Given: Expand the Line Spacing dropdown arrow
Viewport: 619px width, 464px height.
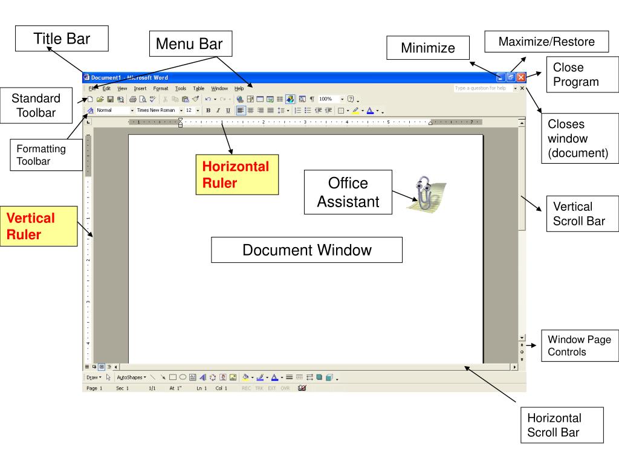Looking at the screenshot, I should [288, 111].
